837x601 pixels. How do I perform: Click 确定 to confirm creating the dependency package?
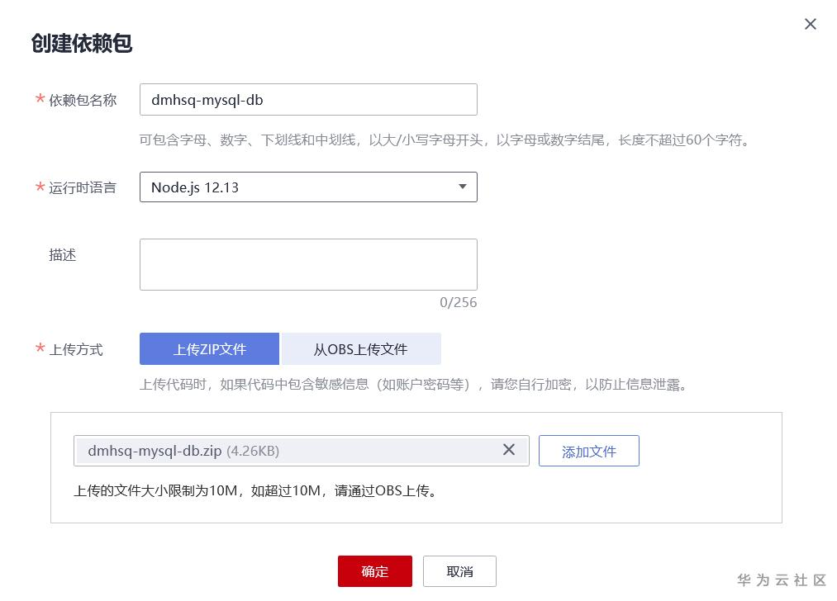374,570
